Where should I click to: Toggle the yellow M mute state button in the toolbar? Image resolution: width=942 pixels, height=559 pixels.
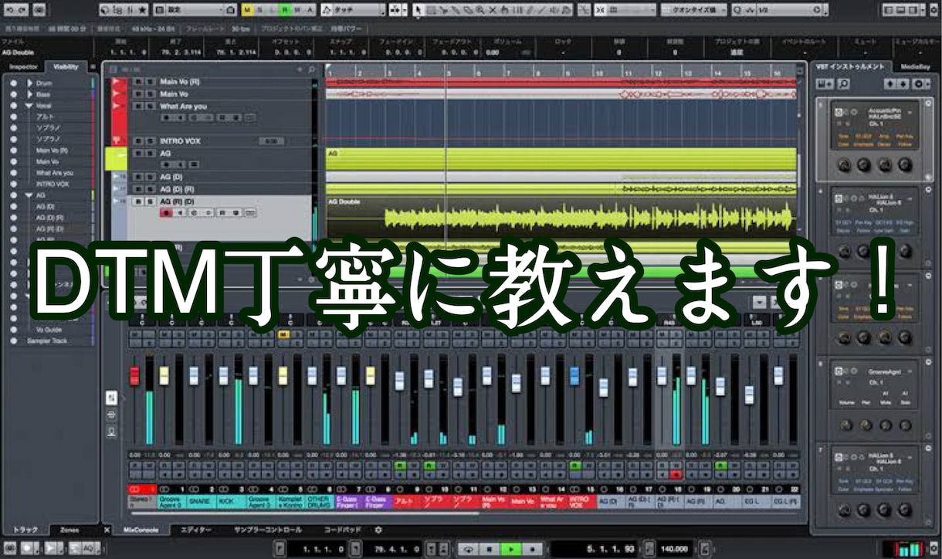pos(247,10)
